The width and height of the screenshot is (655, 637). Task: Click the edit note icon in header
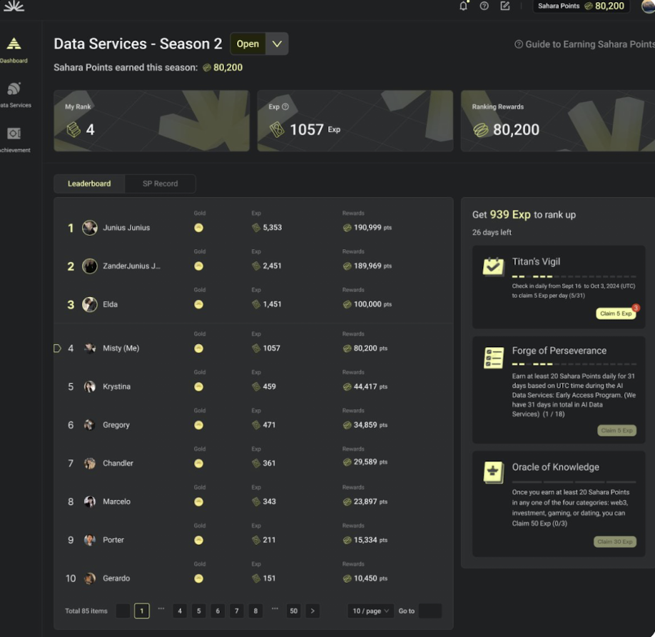coord(505,6)
